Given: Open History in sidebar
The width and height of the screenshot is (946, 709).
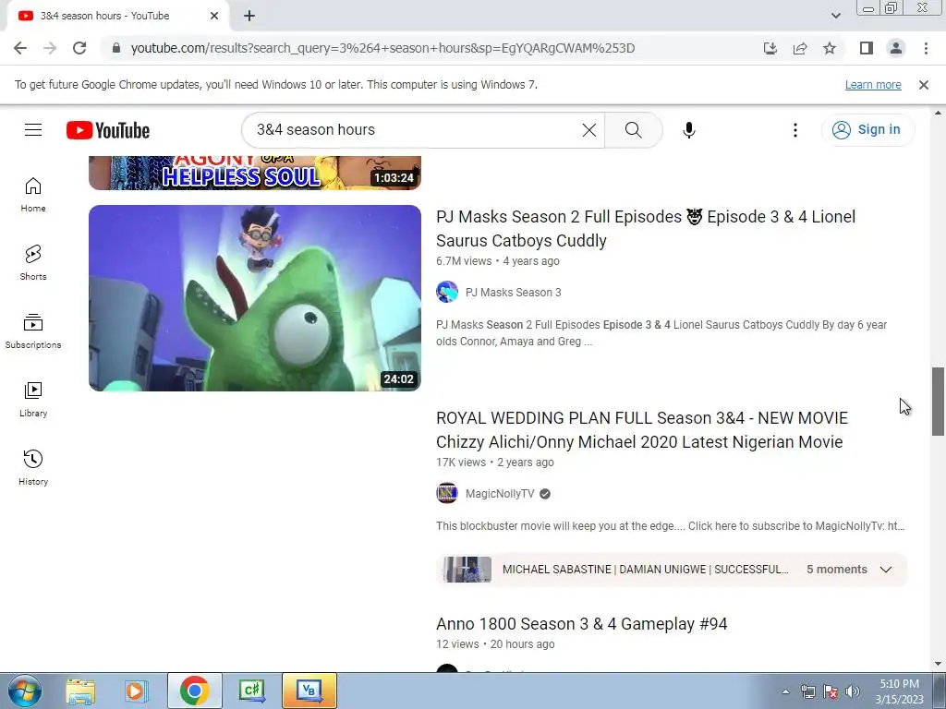Looking at the screenshot, I should [x=33, y=468].
